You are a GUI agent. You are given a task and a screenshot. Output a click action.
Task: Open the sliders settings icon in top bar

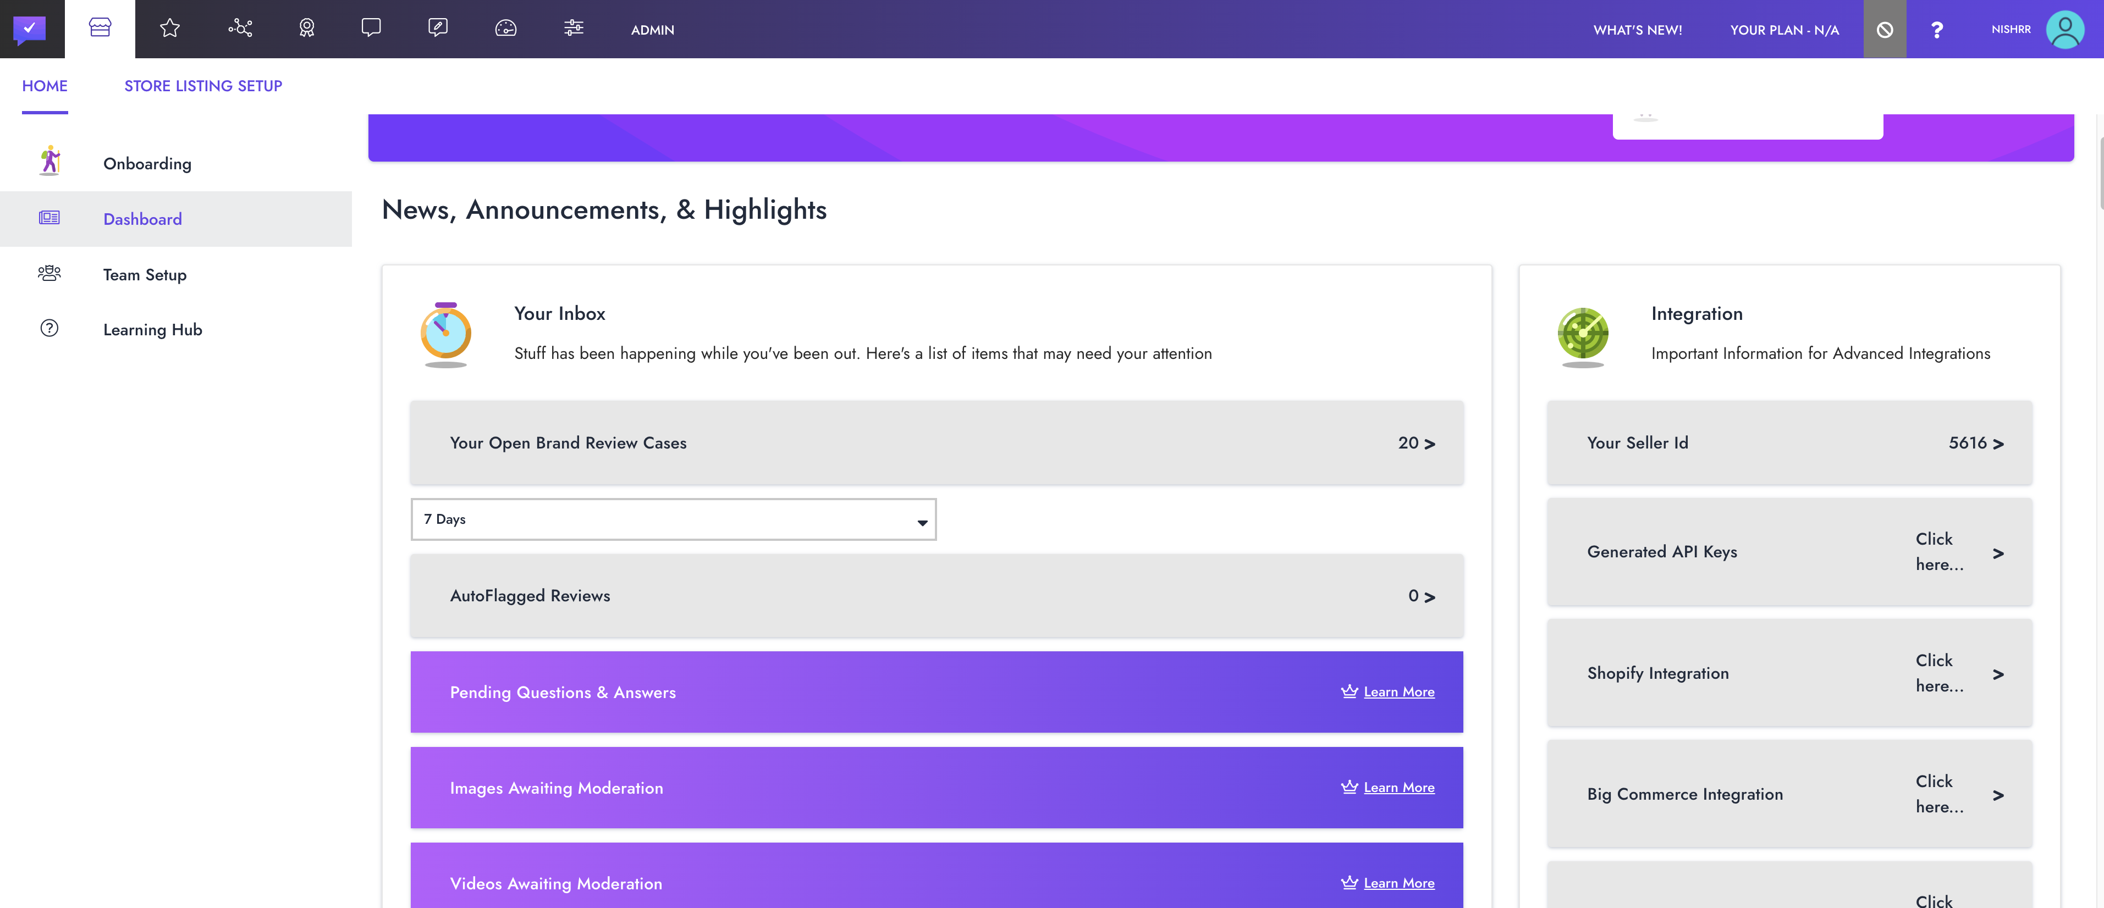(x=574, y=29)
